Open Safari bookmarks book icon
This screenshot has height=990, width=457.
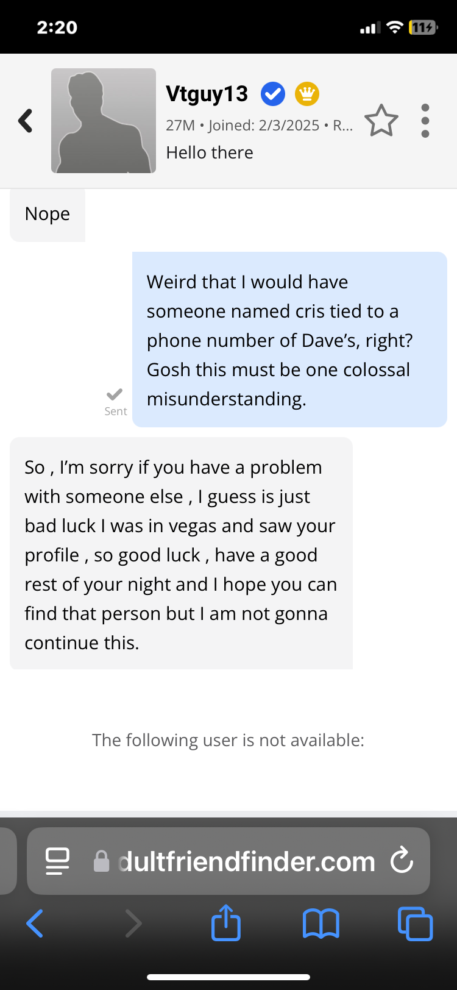(x=321, y=923)
